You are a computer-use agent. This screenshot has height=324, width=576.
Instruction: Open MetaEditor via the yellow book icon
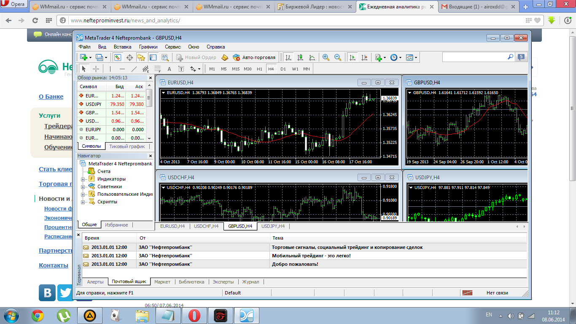(225, 57)
